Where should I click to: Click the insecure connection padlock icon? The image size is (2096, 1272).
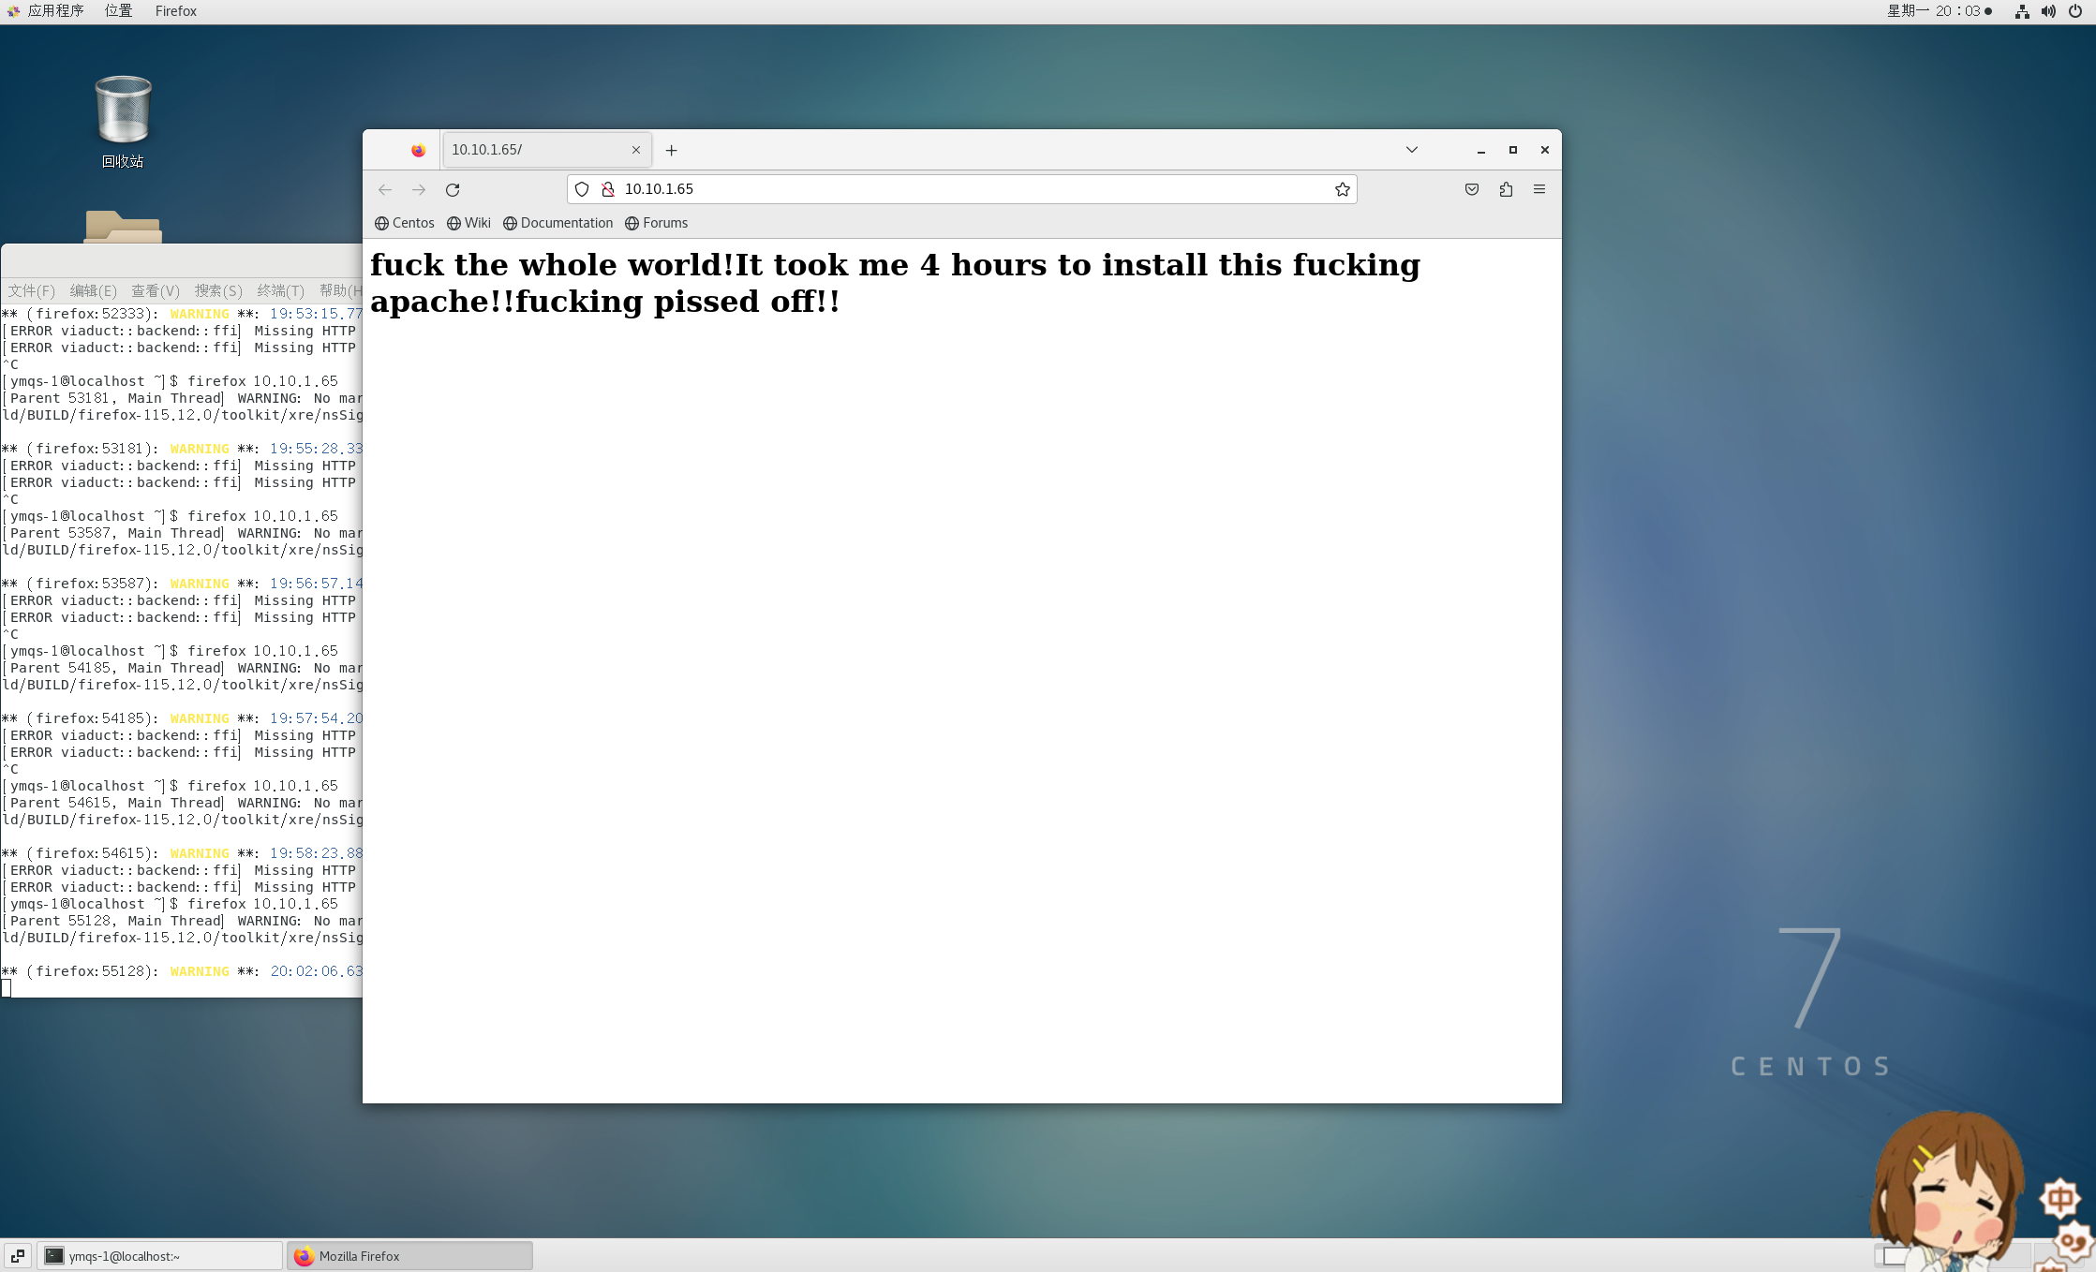608,189
